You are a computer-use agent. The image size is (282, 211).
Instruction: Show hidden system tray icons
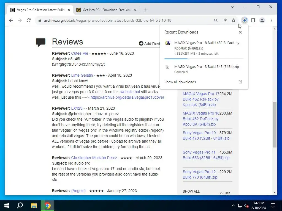click(233, 206)
